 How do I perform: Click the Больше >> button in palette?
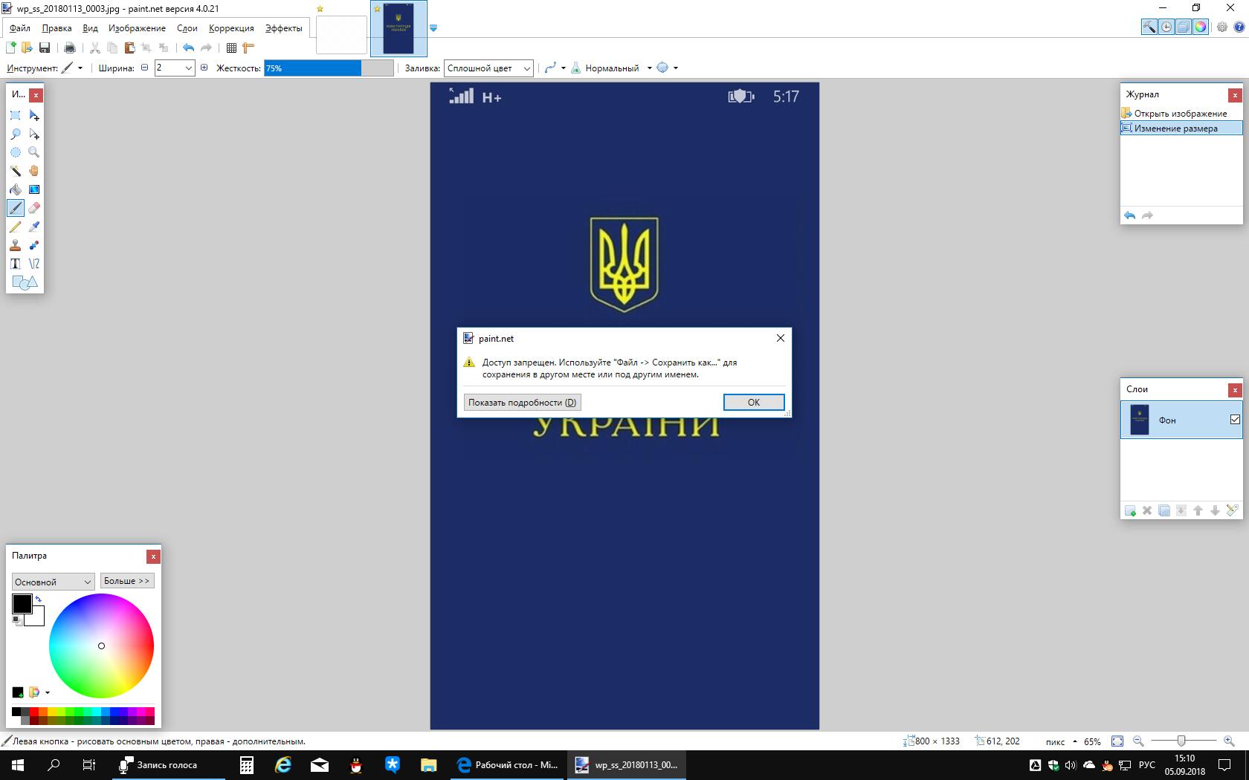tap(126, 581)
